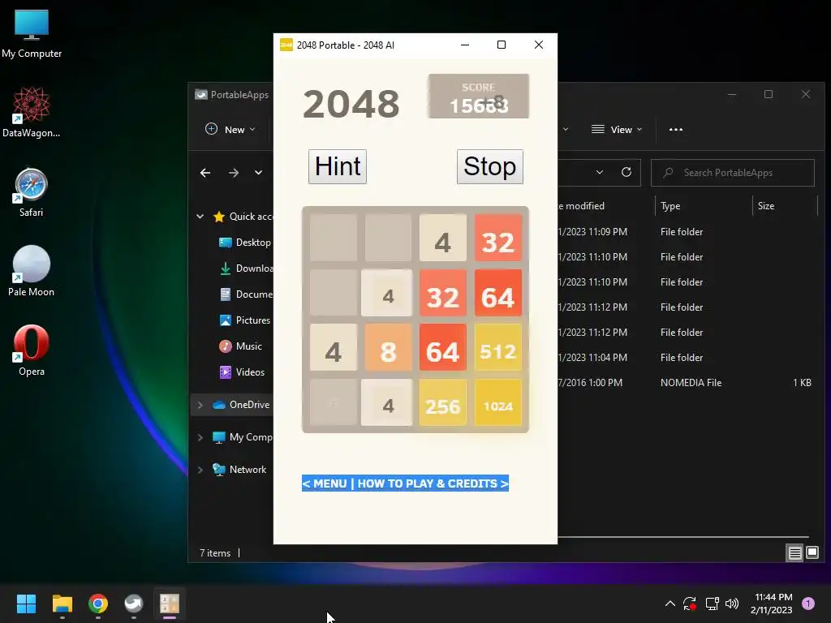The image size is (831, 623).
Task: Go forward in File Explorer
Action: 233,173
